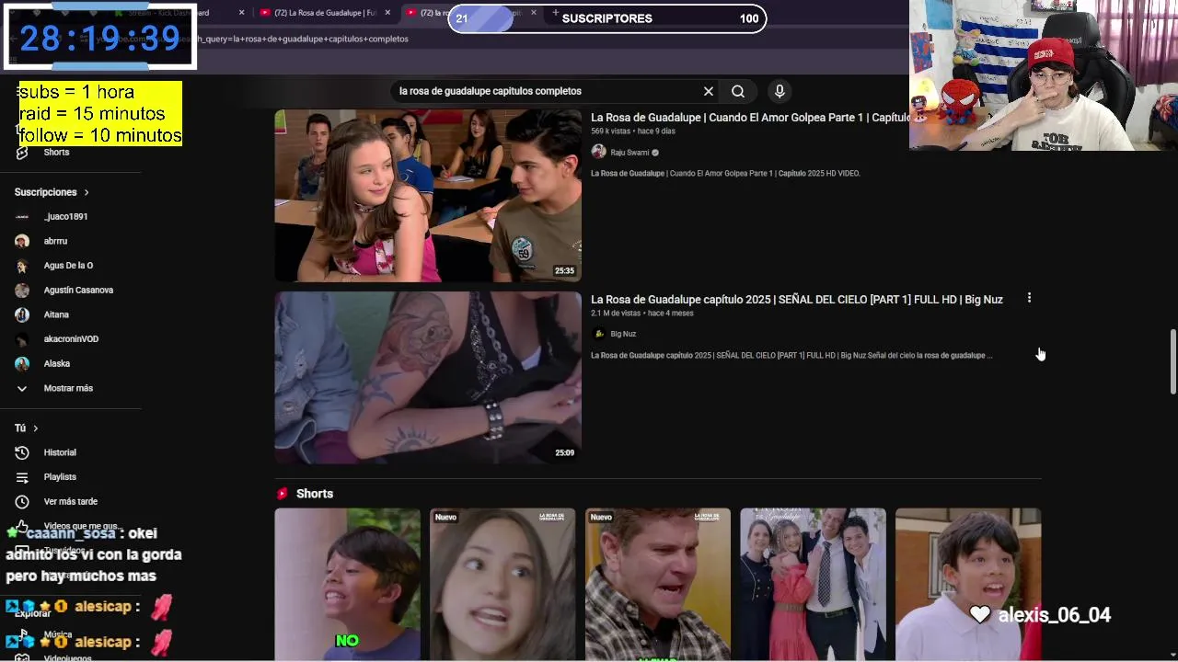
Task: Click 'Videos que me gus...' sidebar text
Action: [x=81, y=526]
